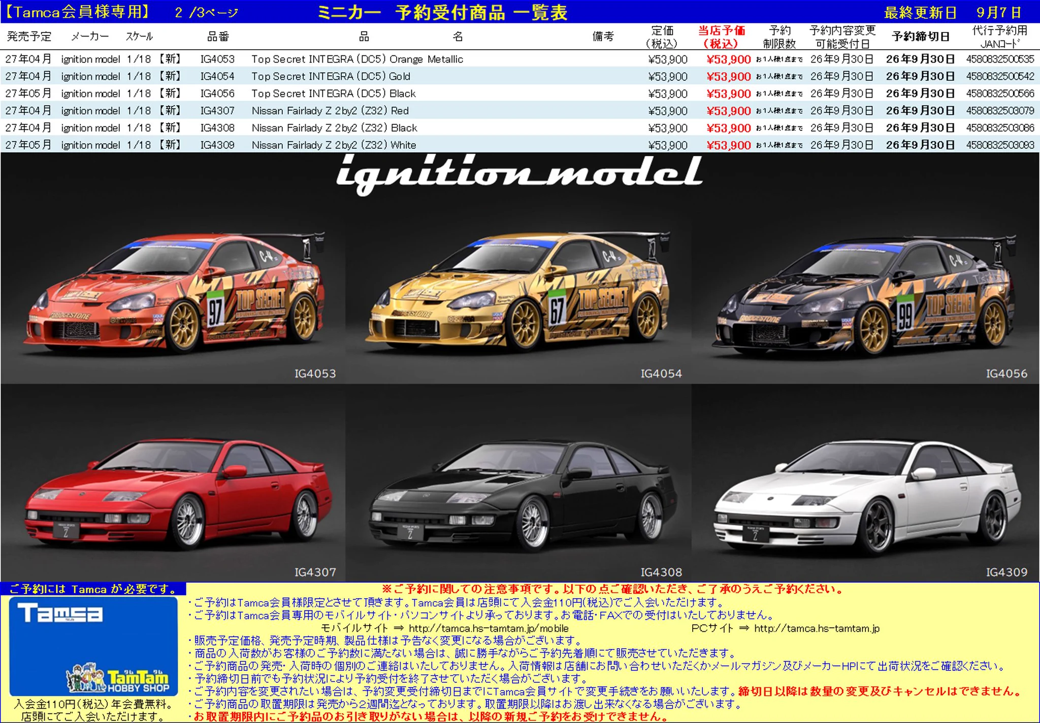Open the PC site URL tamca.hs-tamtam.jp
Viewport: 1040px width, 723px height.
point(817,628)
